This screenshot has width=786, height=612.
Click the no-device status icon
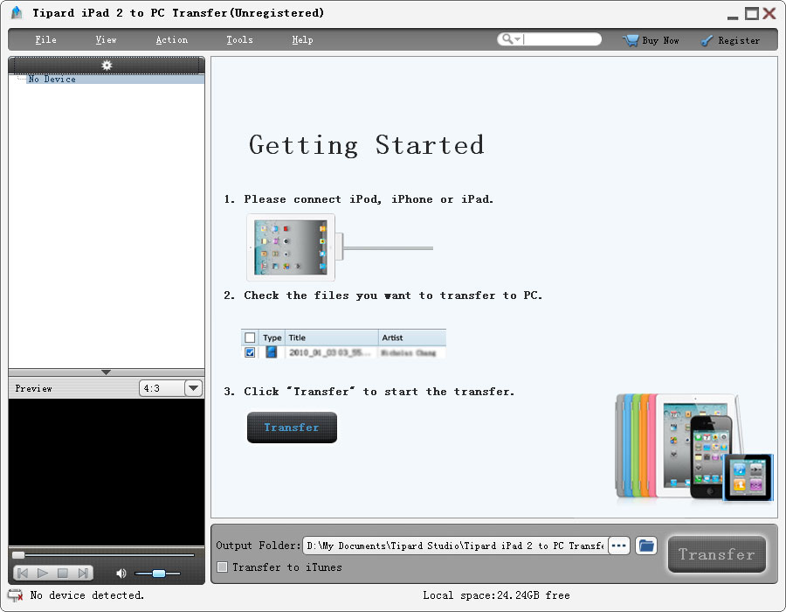16,595
